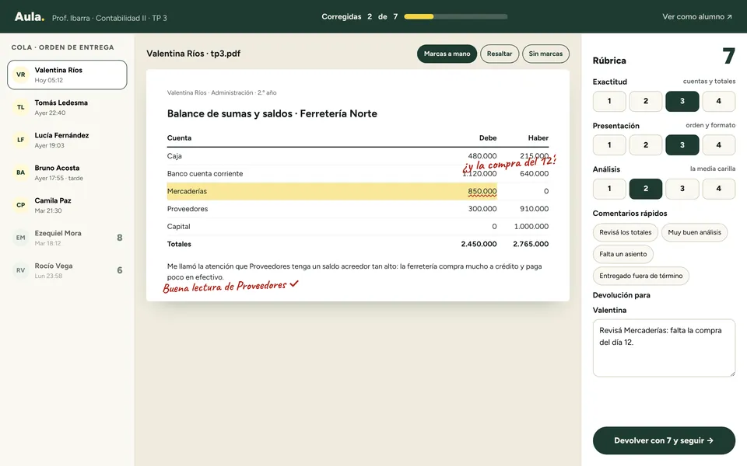Set Exactitud score to 1
The image size is (747, 466).
click(609, 101)
